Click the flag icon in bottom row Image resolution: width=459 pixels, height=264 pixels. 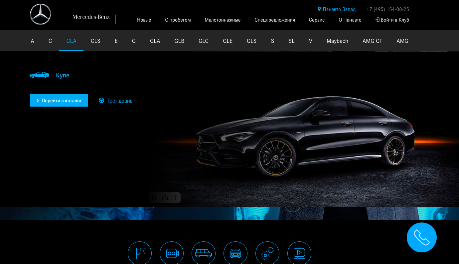pos(140,253)
